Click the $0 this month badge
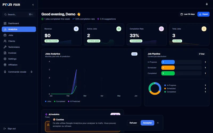213x133 pixels. [x=52, y=41]
